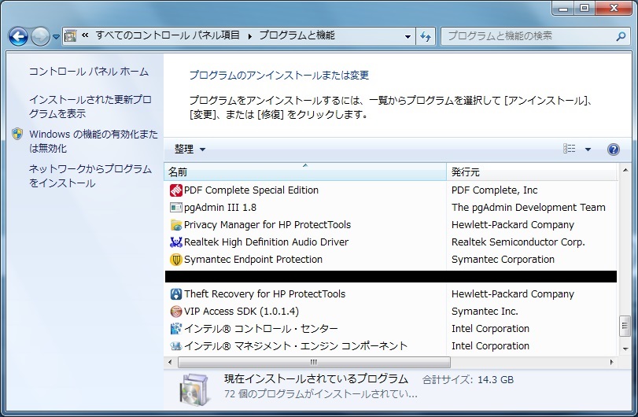
Task: Click the PDF Complete Special Edition icon
Action: click(x=176, y=190)
